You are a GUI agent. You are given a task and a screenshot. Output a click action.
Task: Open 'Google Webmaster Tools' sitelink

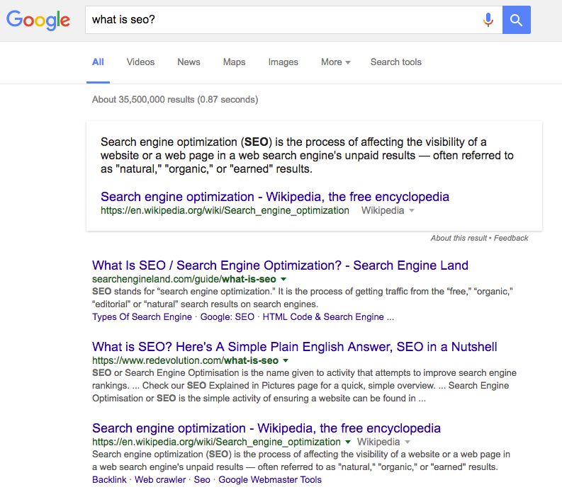click(270, 479)
